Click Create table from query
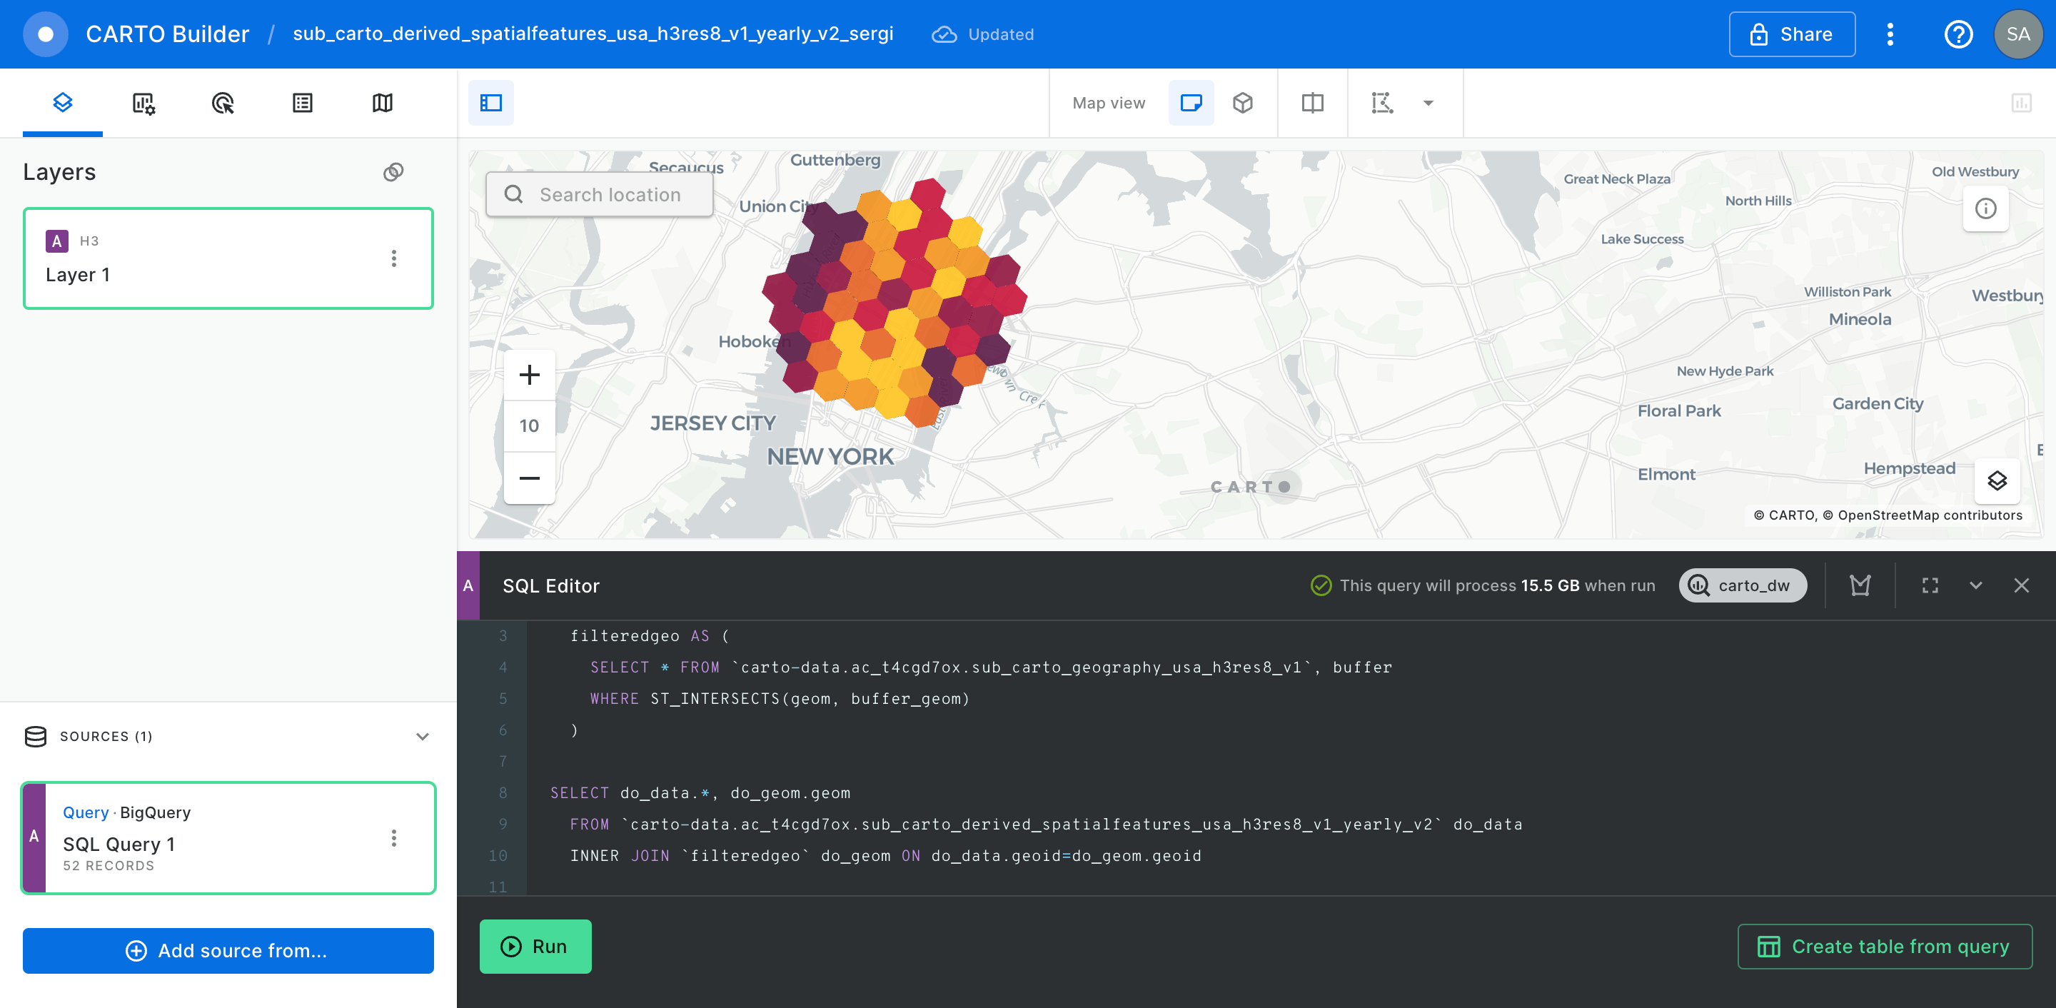This screenshot has width=2056, height=1008. (1885, 947)
